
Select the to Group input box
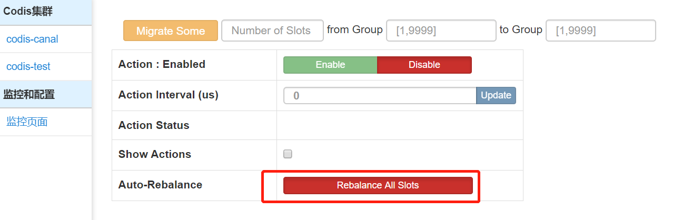click(600, 31)
